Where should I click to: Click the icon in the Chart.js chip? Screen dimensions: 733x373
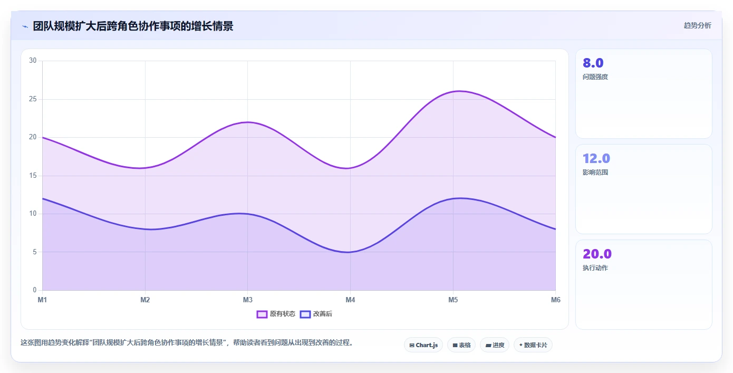pos(412,346)
